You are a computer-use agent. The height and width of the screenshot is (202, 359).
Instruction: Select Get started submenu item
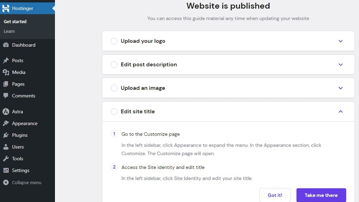(15, 22)
